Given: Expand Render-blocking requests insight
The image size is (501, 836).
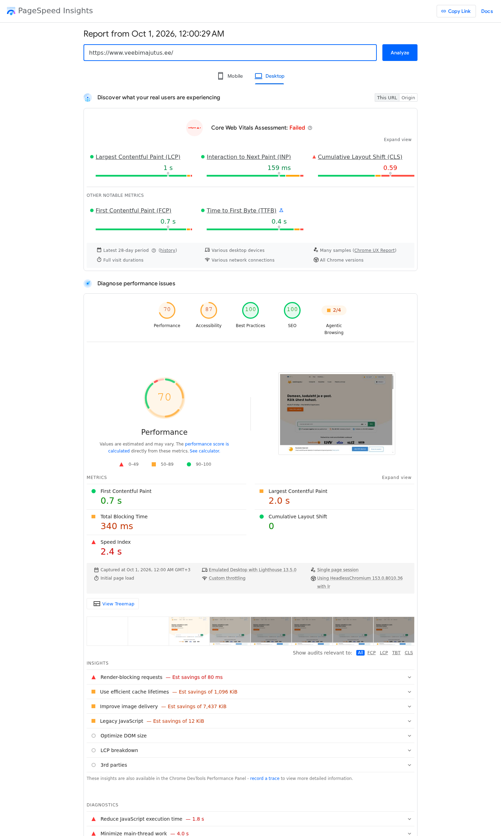Looking at the screenshot, I should (250, 677).
